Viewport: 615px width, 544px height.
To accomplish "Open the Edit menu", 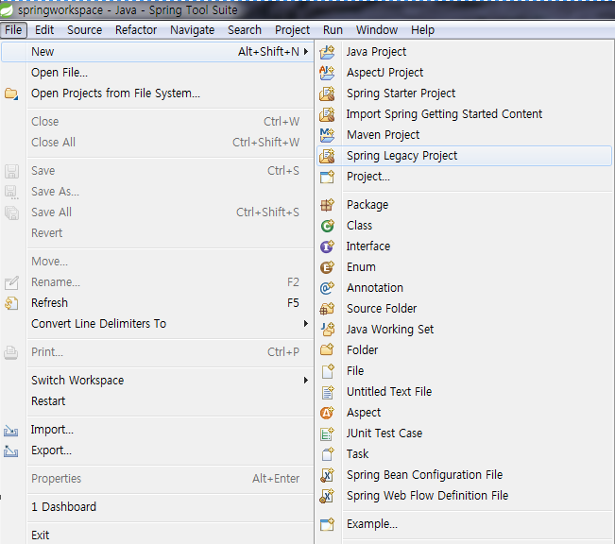I will coord(44,30).
